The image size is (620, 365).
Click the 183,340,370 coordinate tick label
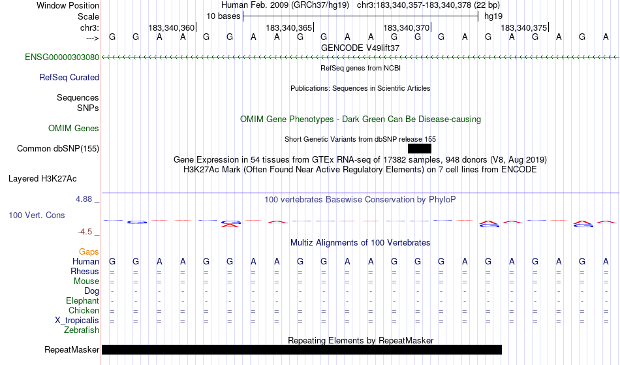pyautogui.click(x=407, y=27)
